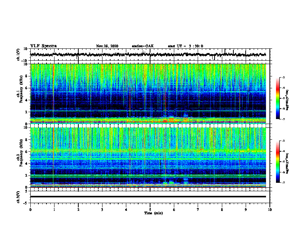Click the date label "Nov.28, 2020"

coord(107,46)
